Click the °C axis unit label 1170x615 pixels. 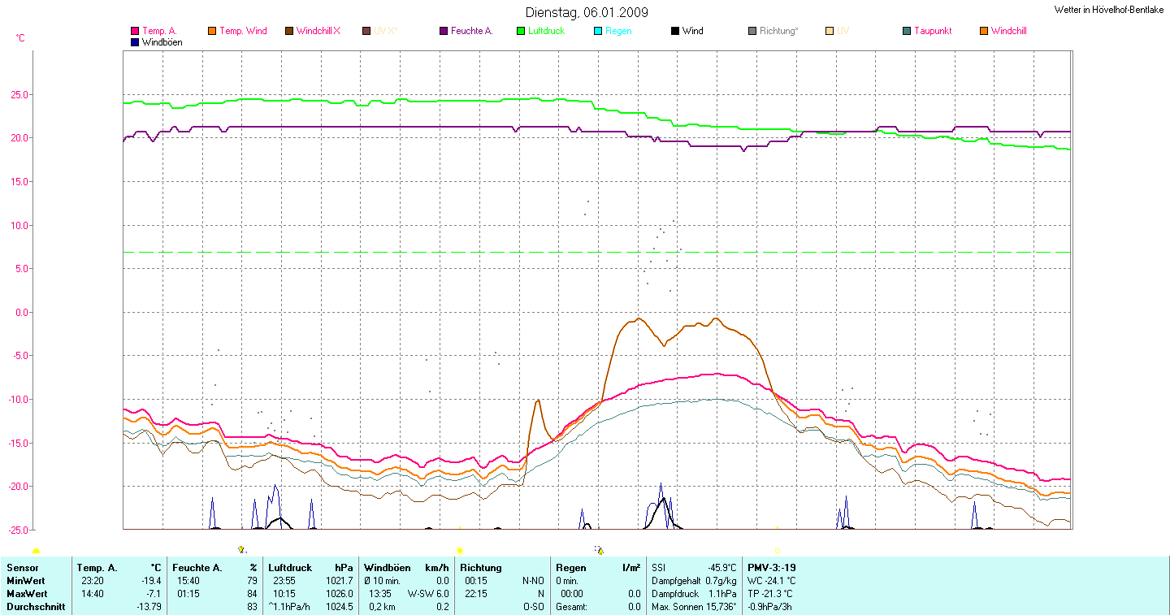click(x=20, y=38)
